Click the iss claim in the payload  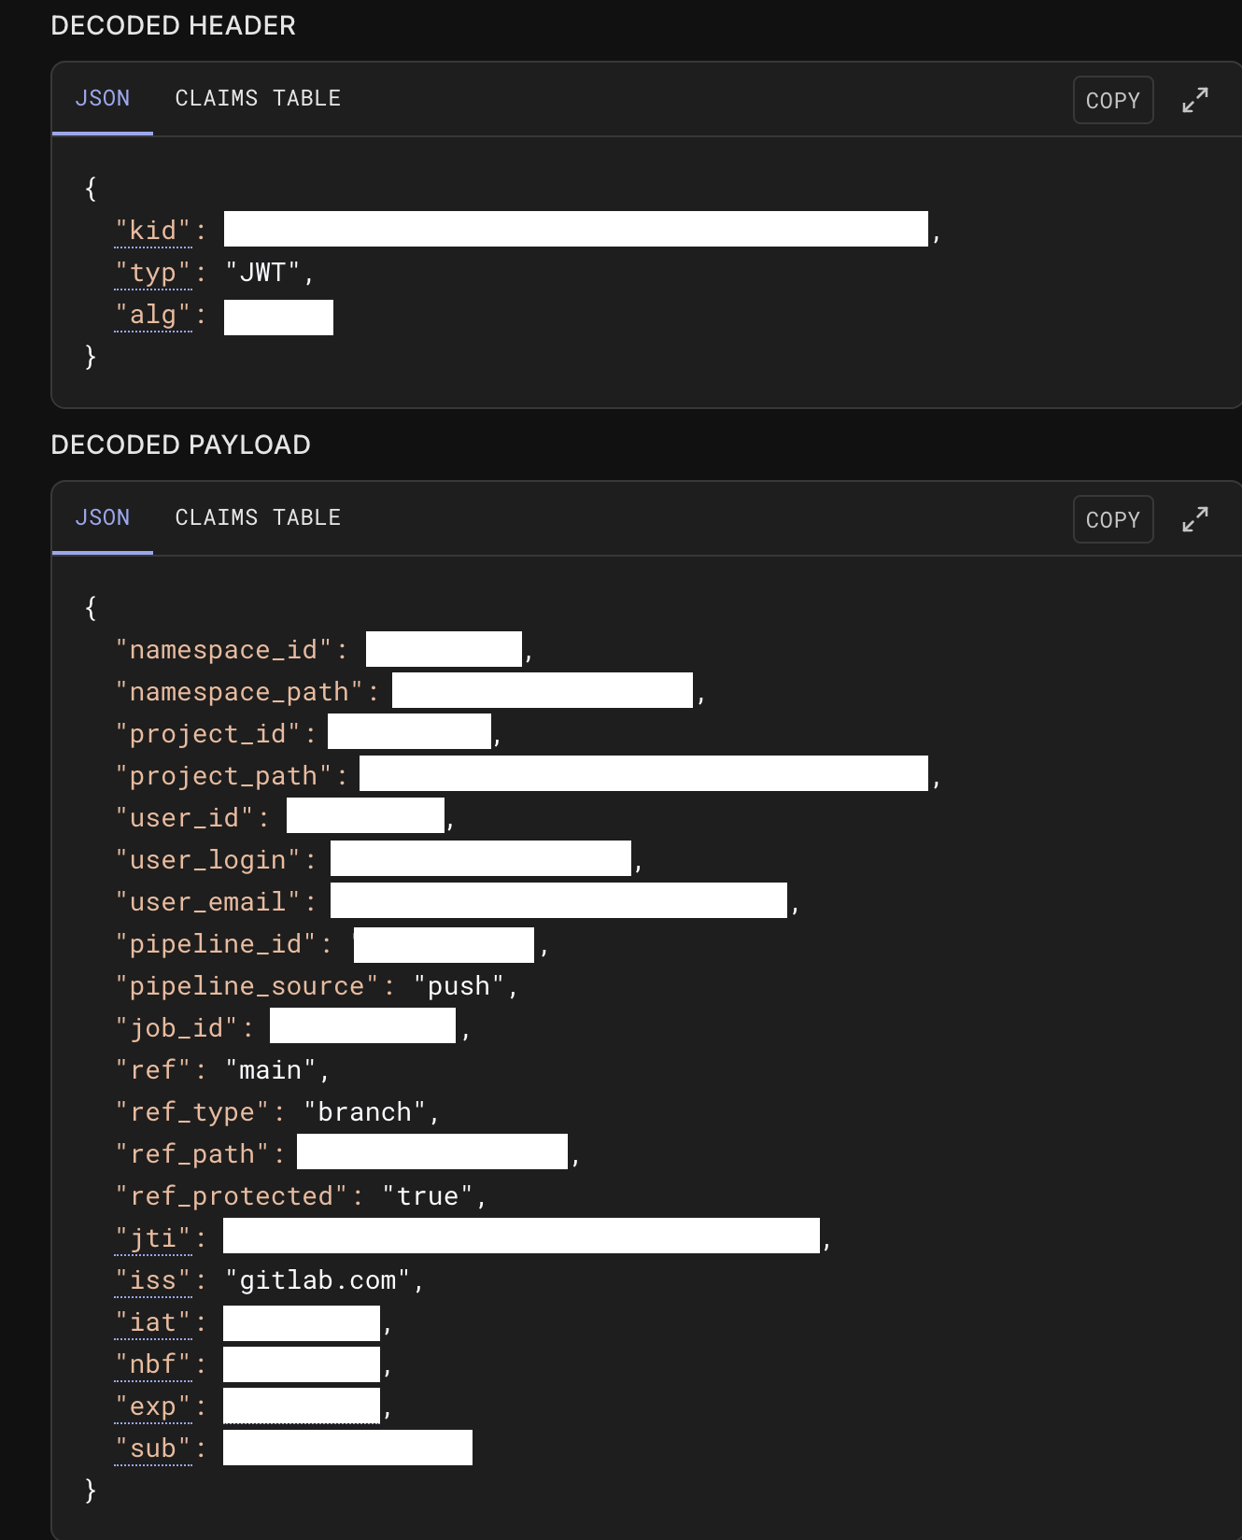coord(153,1279)
